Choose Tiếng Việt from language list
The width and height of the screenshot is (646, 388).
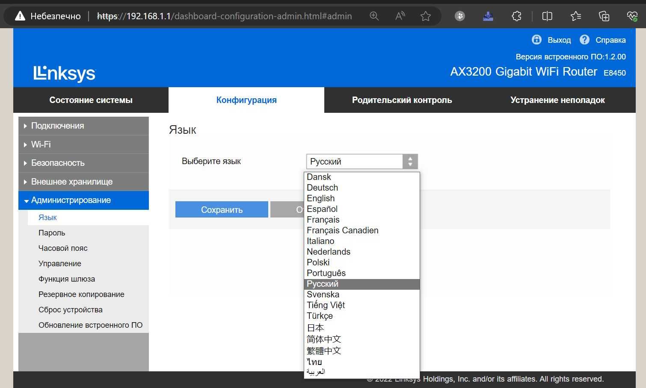[x=362, y=305]
